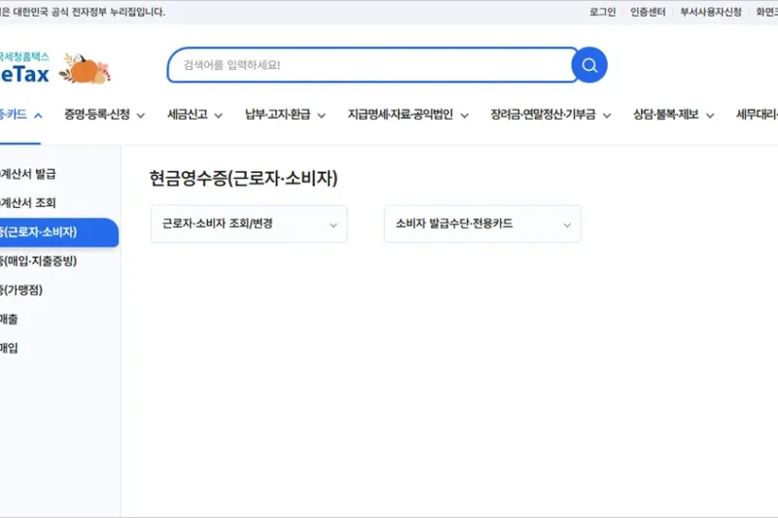The image size is (778, 518).
Task: Open the 인증센터 link
Action: 648,12
